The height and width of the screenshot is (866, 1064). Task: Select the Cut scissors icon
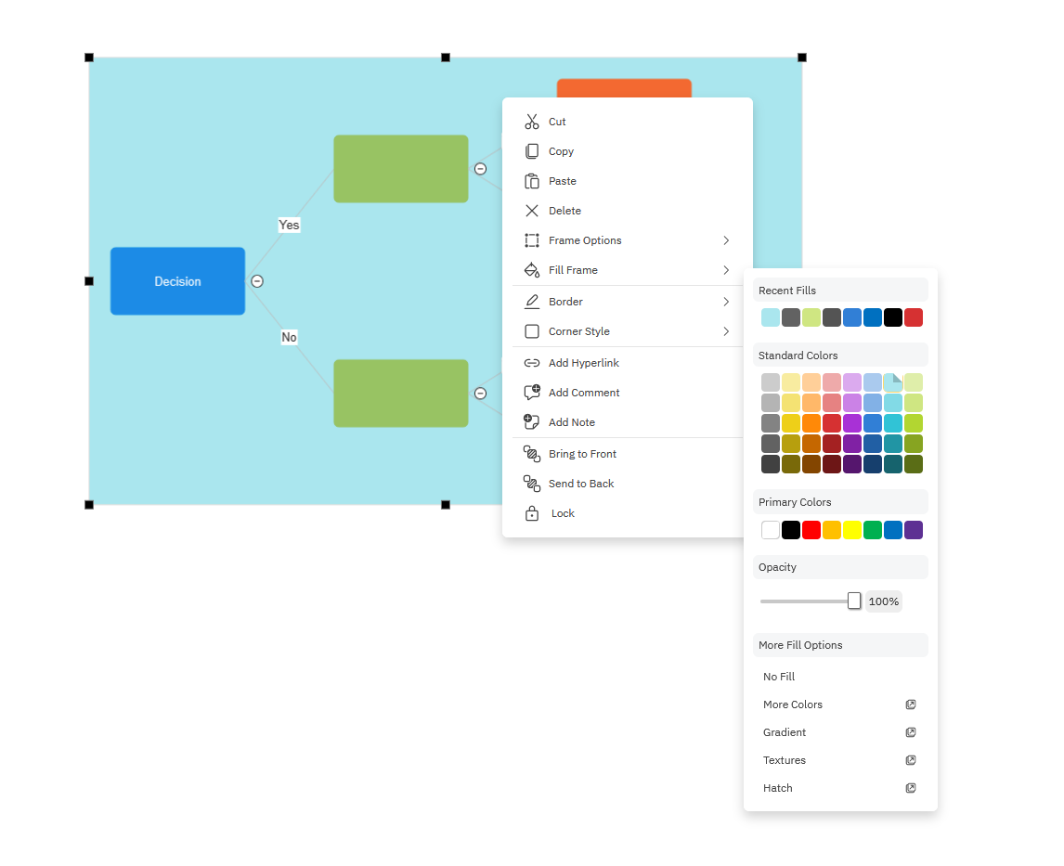point(532,122)
